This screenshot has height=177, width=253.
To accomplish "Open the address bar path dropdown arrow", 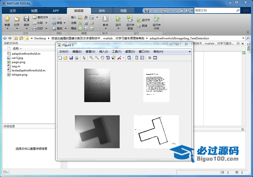I will [243, 38].
